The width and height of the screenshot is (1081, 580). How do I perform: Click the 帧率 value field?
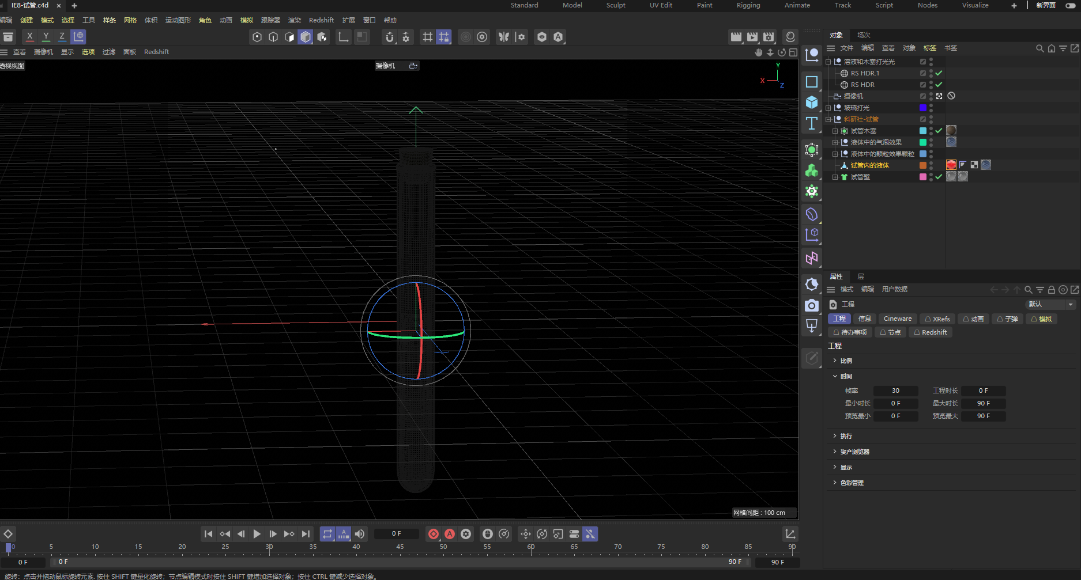coord(895,391)
